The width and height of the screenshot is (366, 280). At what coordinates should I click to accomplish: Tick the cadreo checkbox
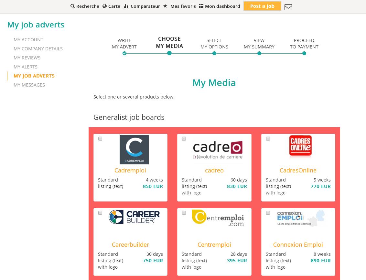[x=184, y=139]
